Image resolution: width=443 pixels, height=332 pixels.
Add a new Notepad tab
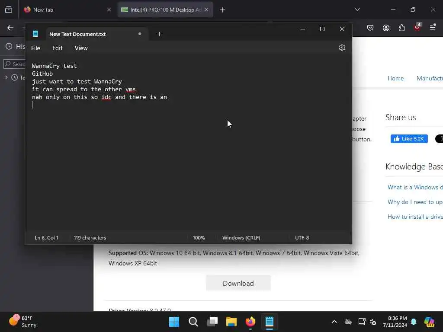(x=159, y=34)
